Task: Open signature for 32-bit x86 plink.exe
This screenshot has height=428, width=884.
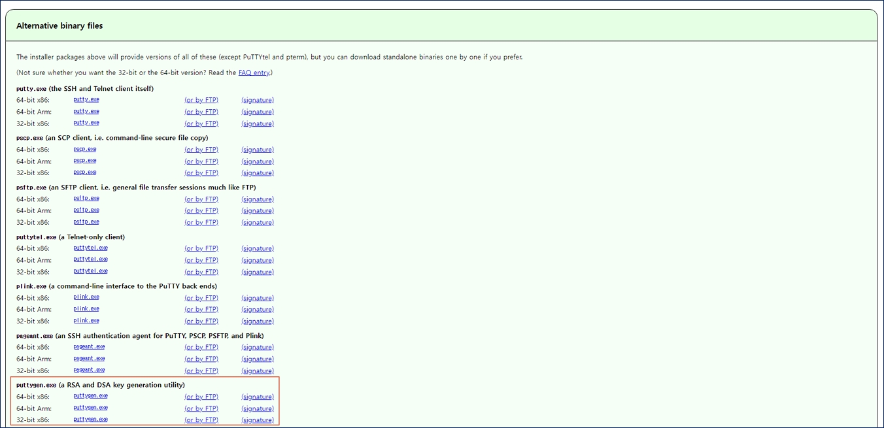Action: pos(258,321)
